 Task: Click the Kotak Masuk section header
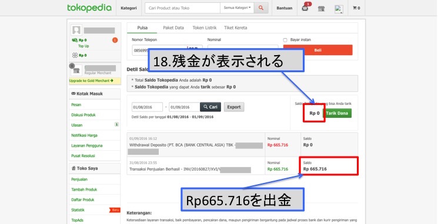pyautogui.click(x=95, y=94)
